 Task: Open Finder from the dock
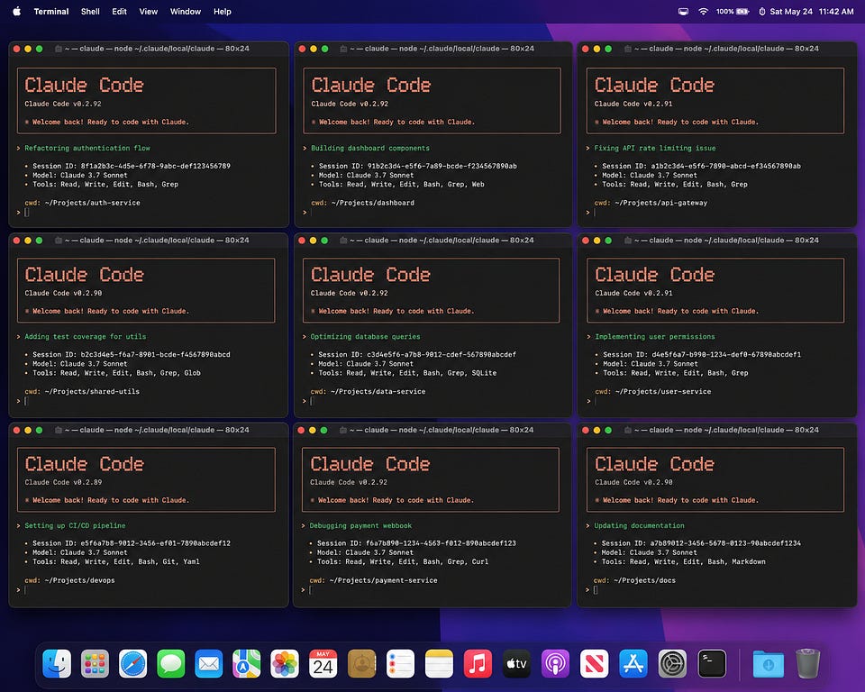pos(57,663)
